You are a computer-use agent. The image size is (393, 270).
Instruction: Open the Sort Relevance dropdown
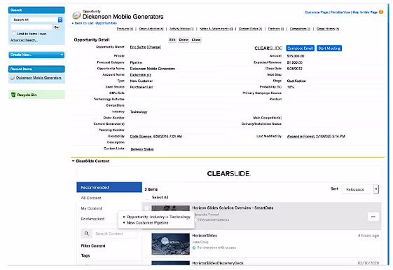[360, 189]
